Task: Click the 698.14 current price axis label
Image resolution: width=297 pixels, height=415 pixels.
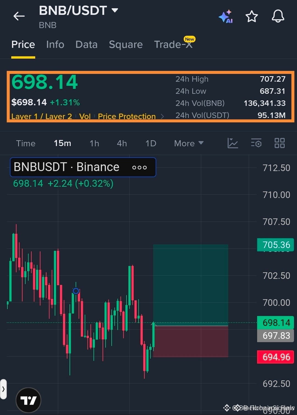Action: coord(276,323)
